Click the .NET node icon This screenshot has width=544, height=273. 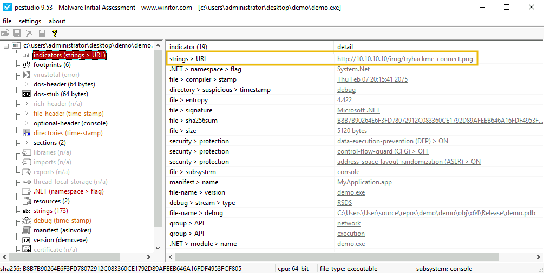(27, 191)
